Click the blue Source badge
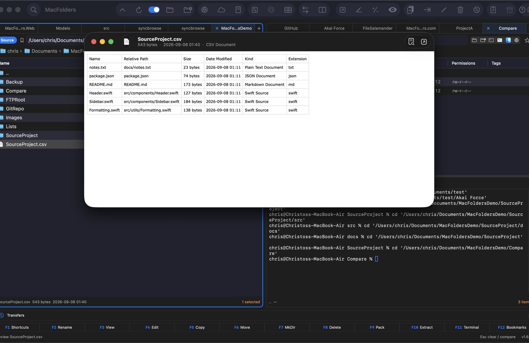529x343 pixels. point(8,40)
